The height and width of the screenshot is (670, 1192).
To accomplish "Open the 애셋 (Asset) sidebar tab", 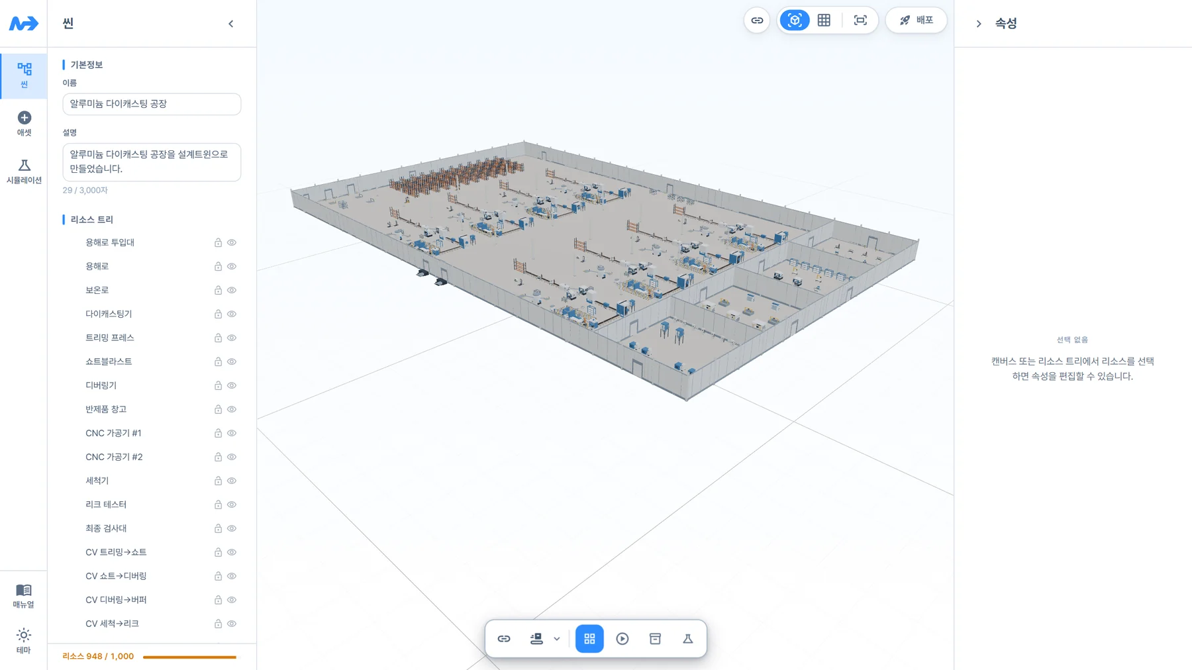I will pyautogui.click(x=24, y=124).
